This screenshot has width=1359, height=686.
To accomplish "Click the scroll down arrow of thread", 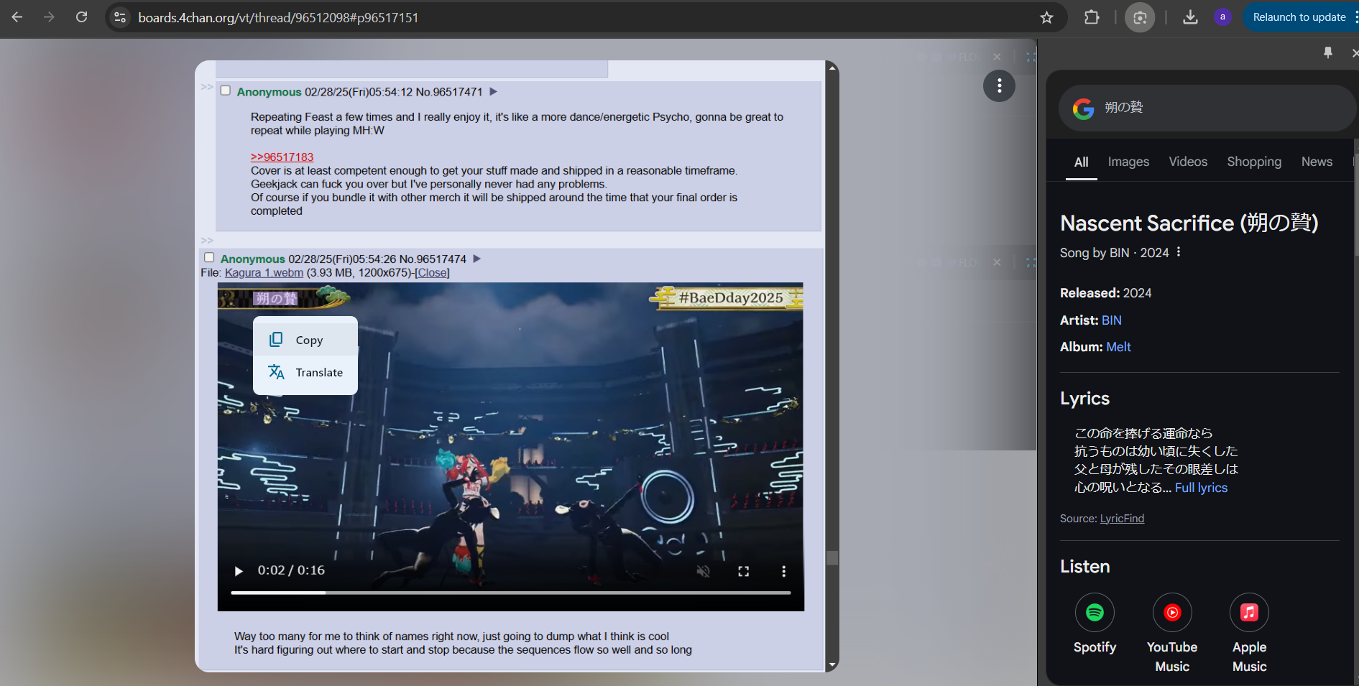I will coord(832,665).
